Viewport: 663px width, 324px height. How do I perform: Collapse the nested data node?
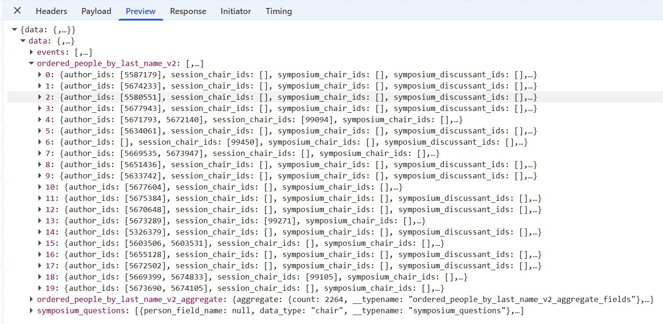[x=23, y=41]
